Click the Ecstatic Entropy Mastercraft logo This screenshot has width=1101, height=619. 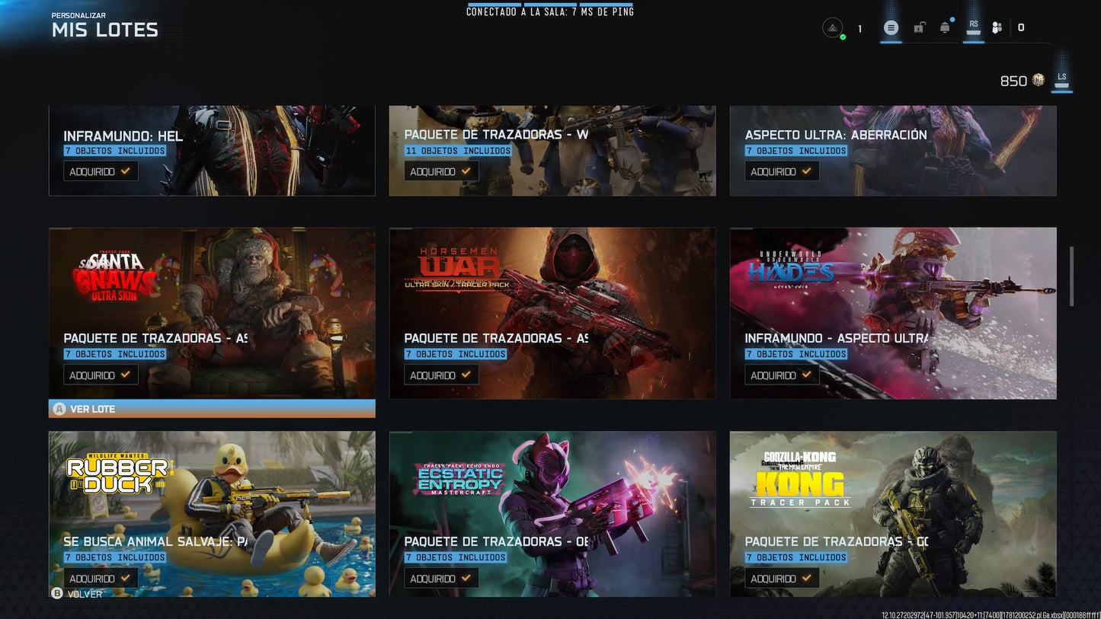pyautogui.click(x=459, y=480)
